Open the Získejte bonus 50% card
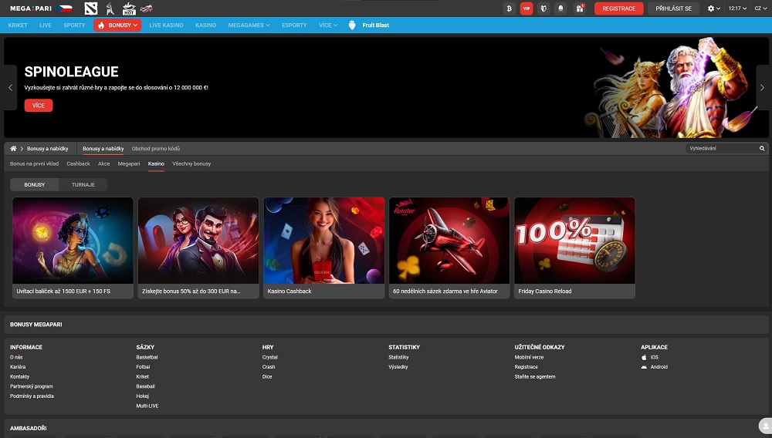Viewport: 772px width, 438px height. (198, 248)
